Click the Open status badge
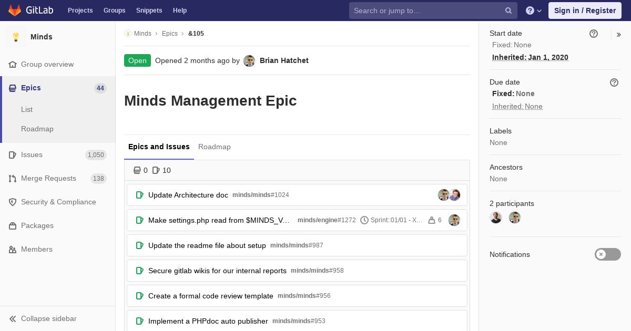Viewport: 631px width, 331px height. (137, 61)
